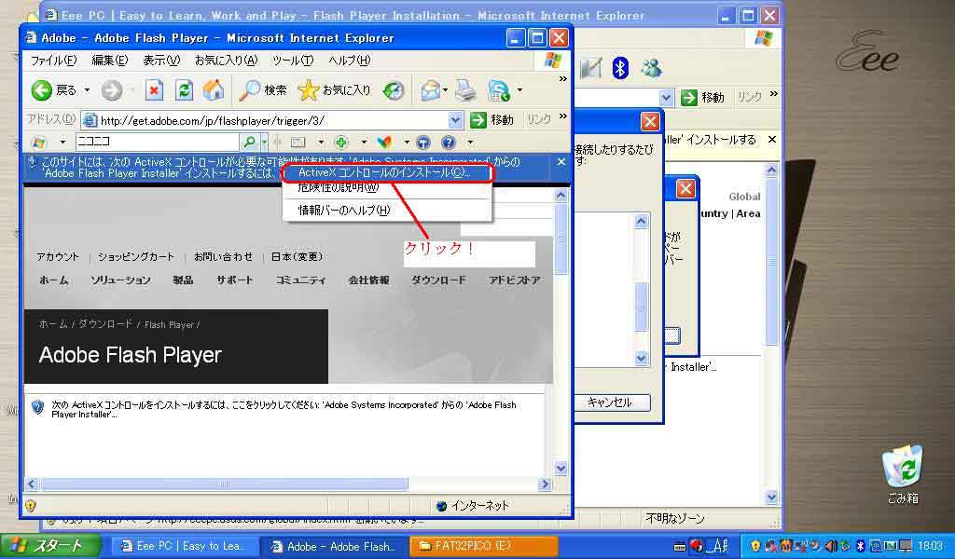Open the サポート navigation item
Image resolution: width=955 pixels, height=559 pixels.
[234, 280]
